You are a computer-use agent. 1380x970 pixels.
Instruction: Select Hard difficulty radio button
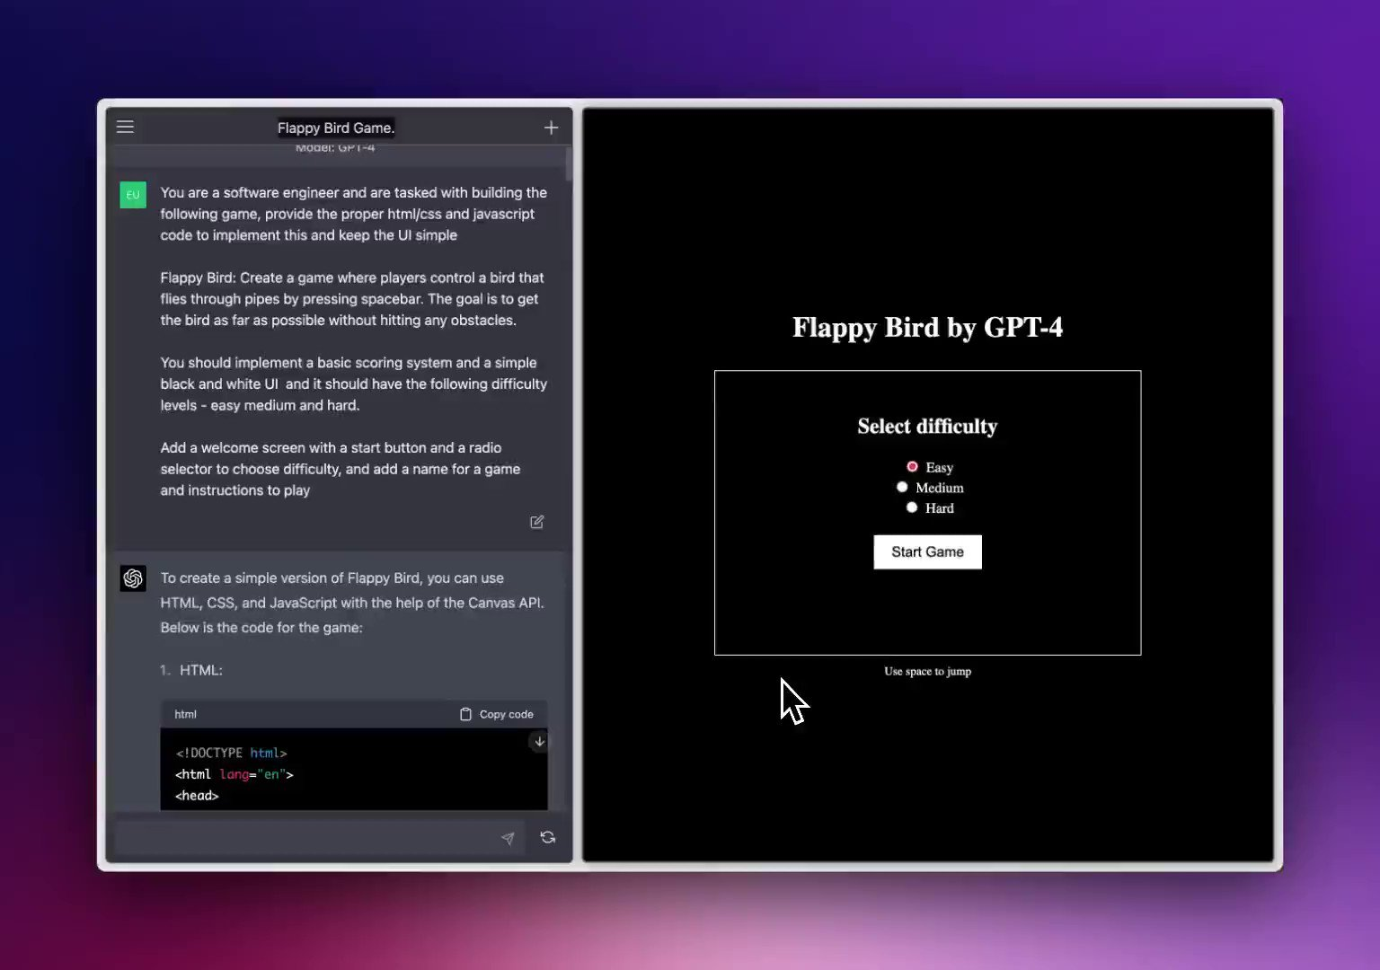tap(912, 507)
